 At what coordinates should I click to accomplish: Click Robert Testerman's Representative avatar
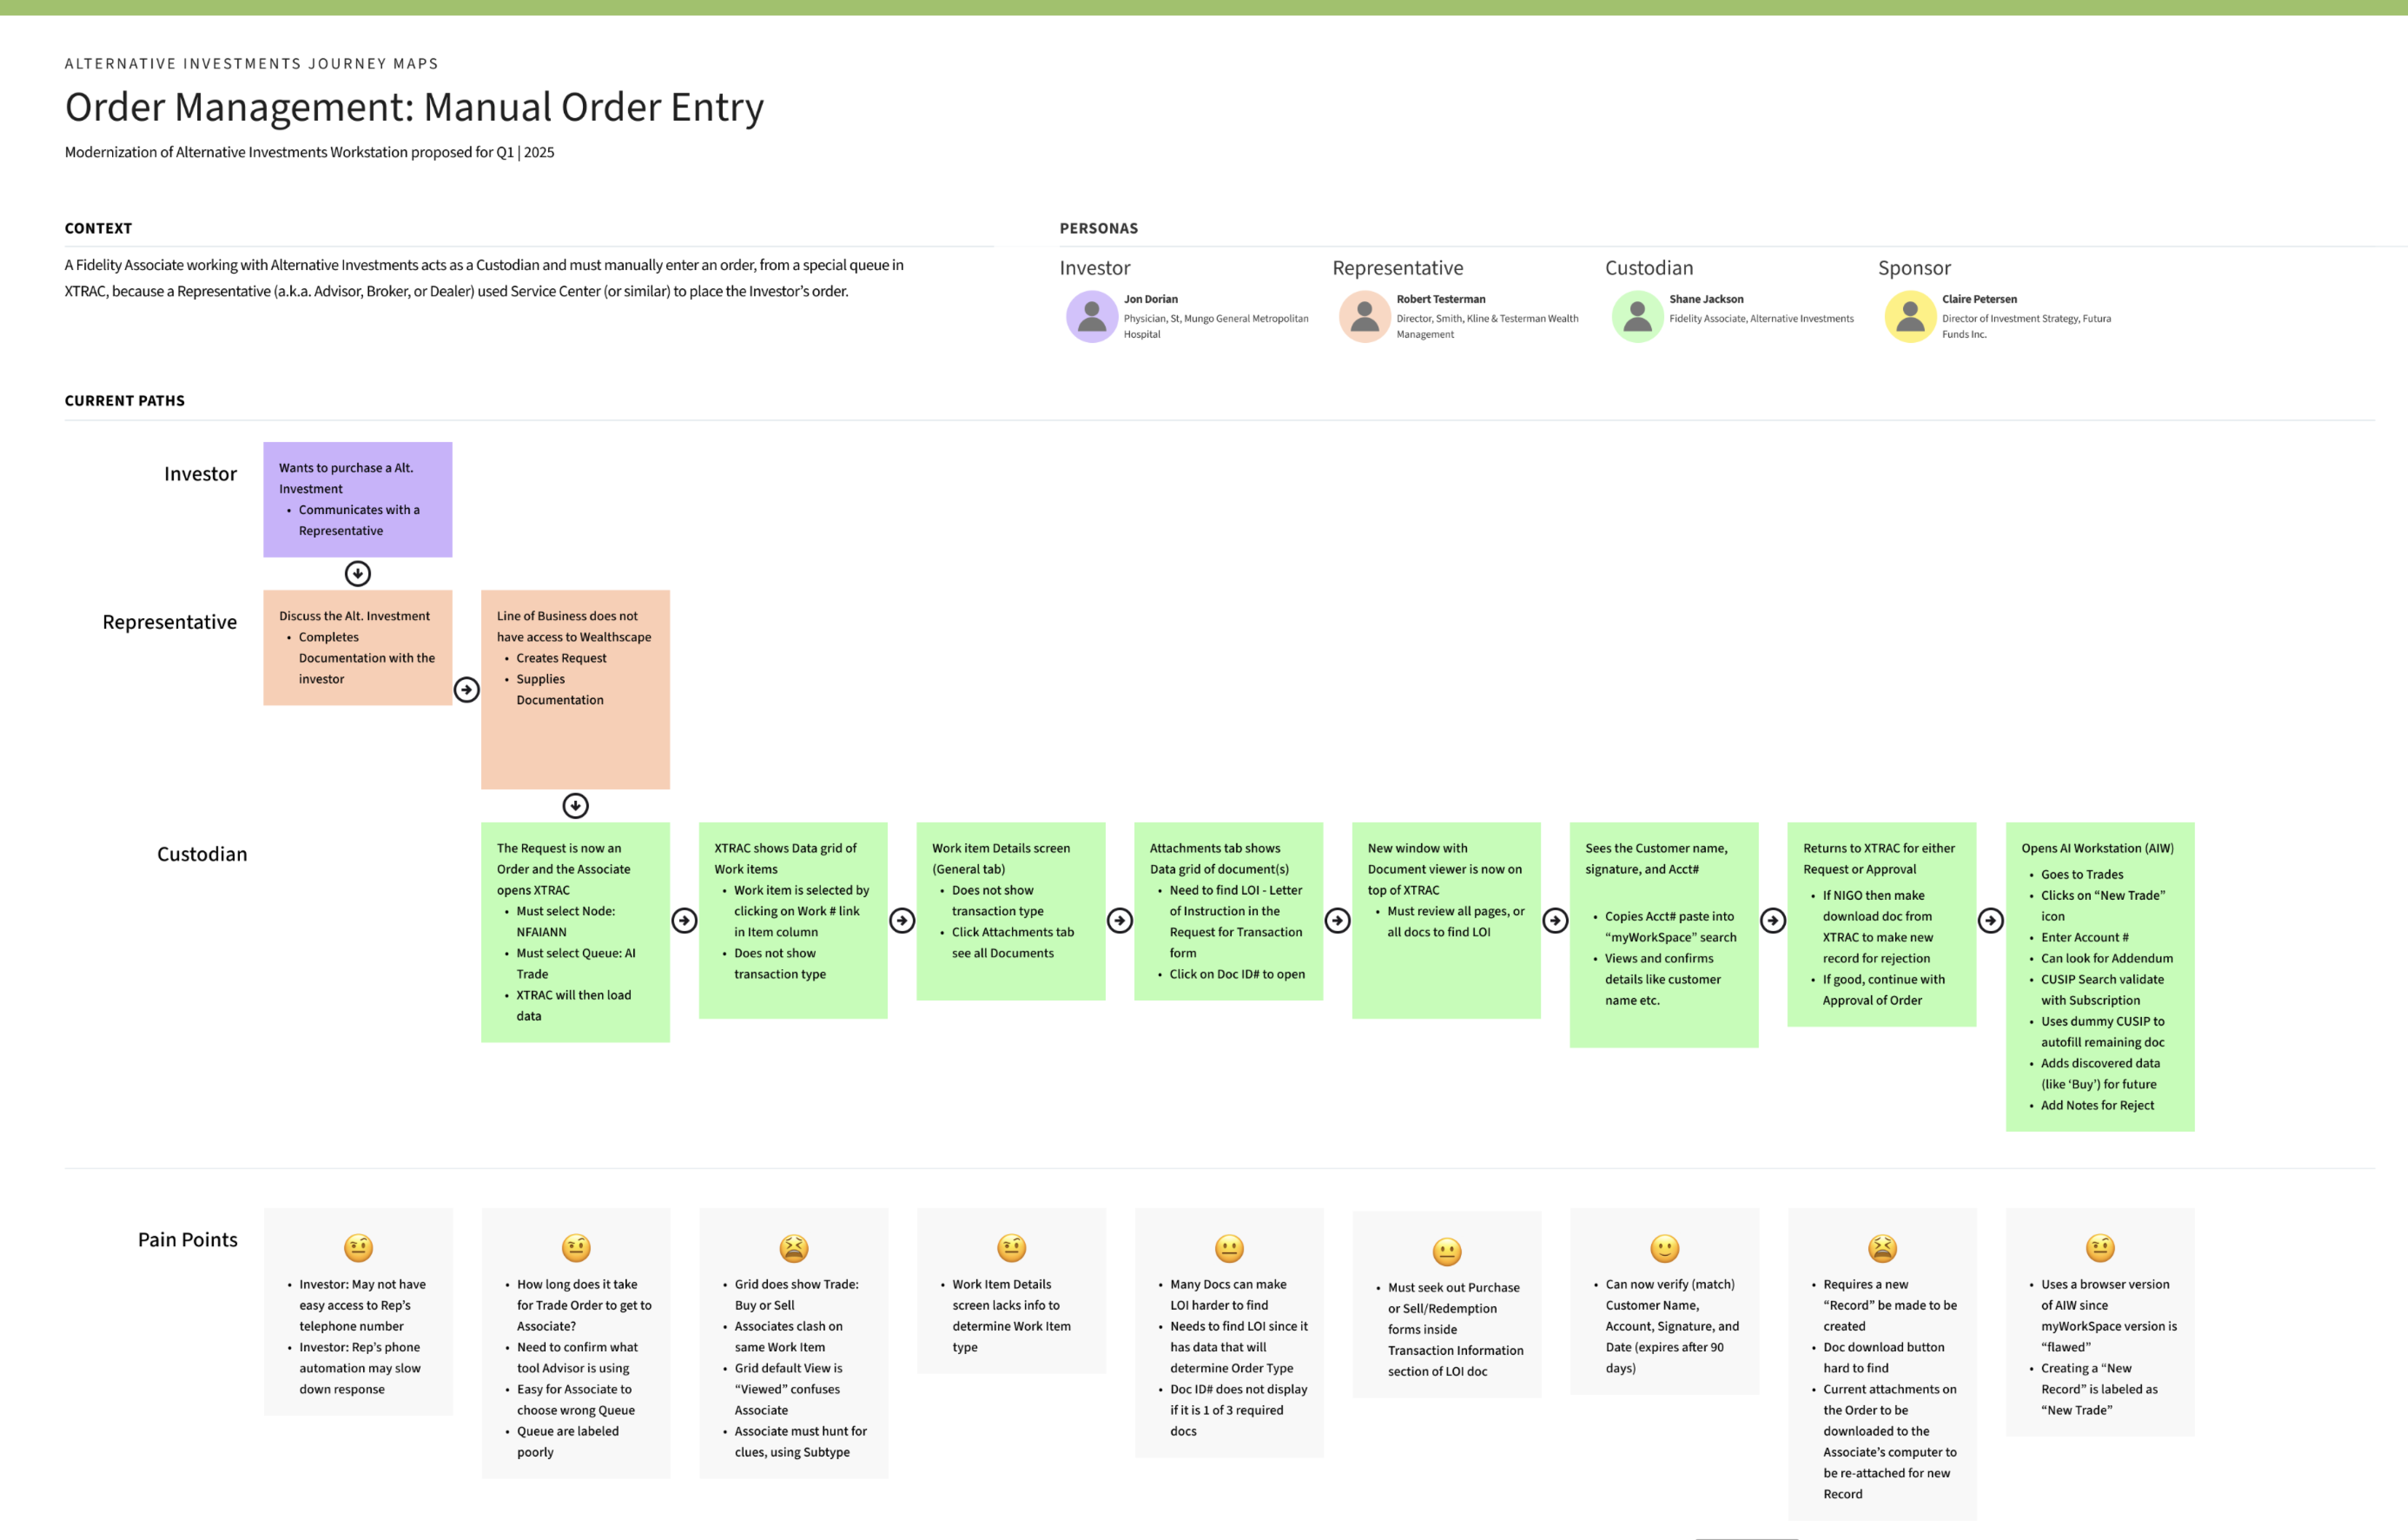click(x=1364, y=317)
